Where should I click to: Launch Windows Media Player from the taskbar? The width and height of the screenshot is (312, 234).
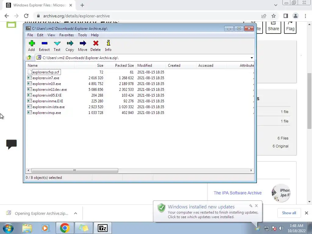[46, 228]
